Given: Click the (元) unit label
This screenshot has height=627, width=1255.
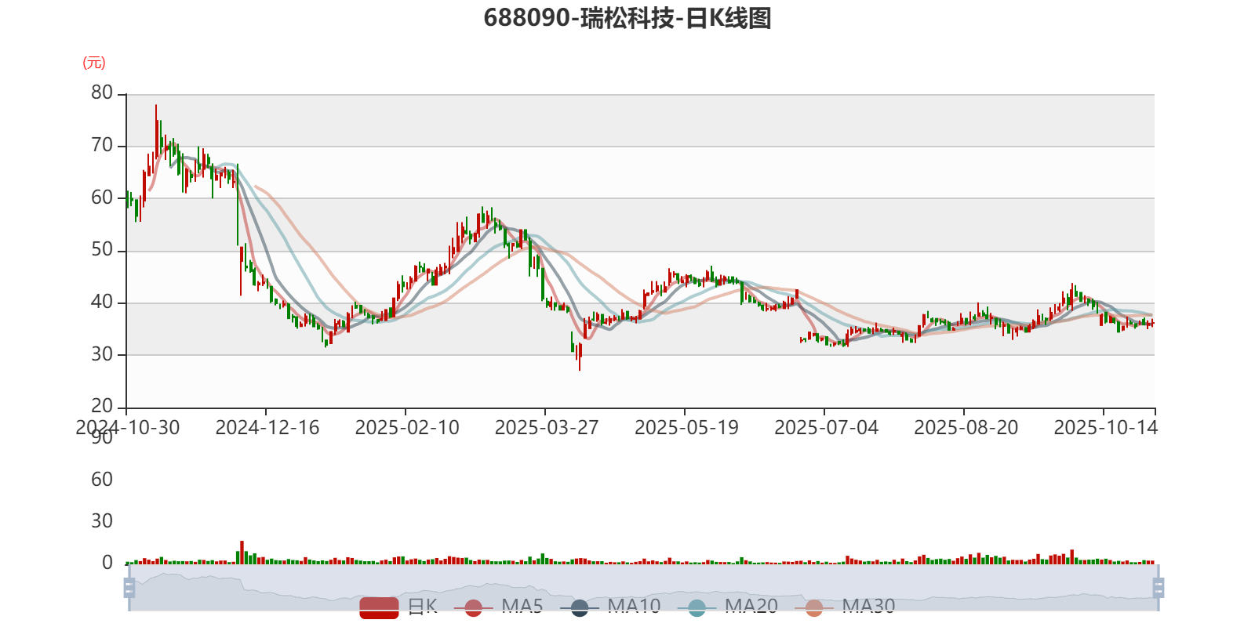Looking at the screenshot, I should click(94, 63).
